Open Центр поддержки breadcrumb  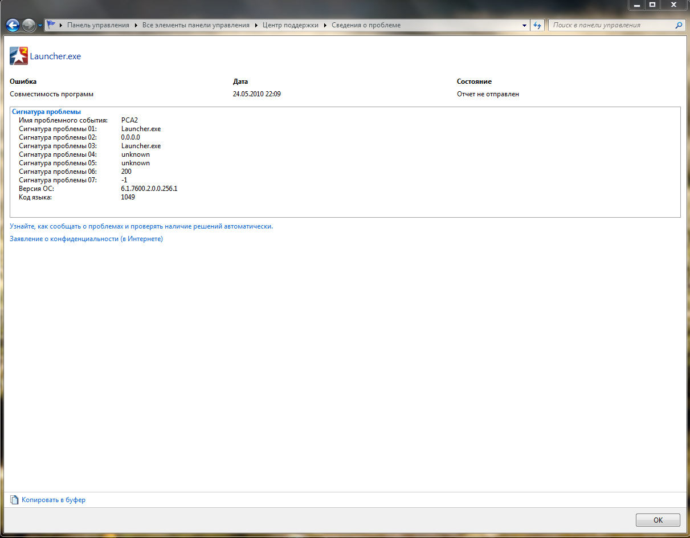click(291, 25)
